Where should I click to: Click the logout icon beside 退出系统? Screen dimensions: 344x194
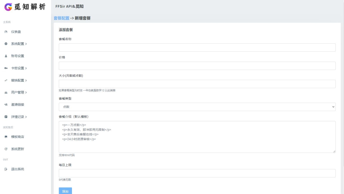pyautogui.click(x=6, y=169)
